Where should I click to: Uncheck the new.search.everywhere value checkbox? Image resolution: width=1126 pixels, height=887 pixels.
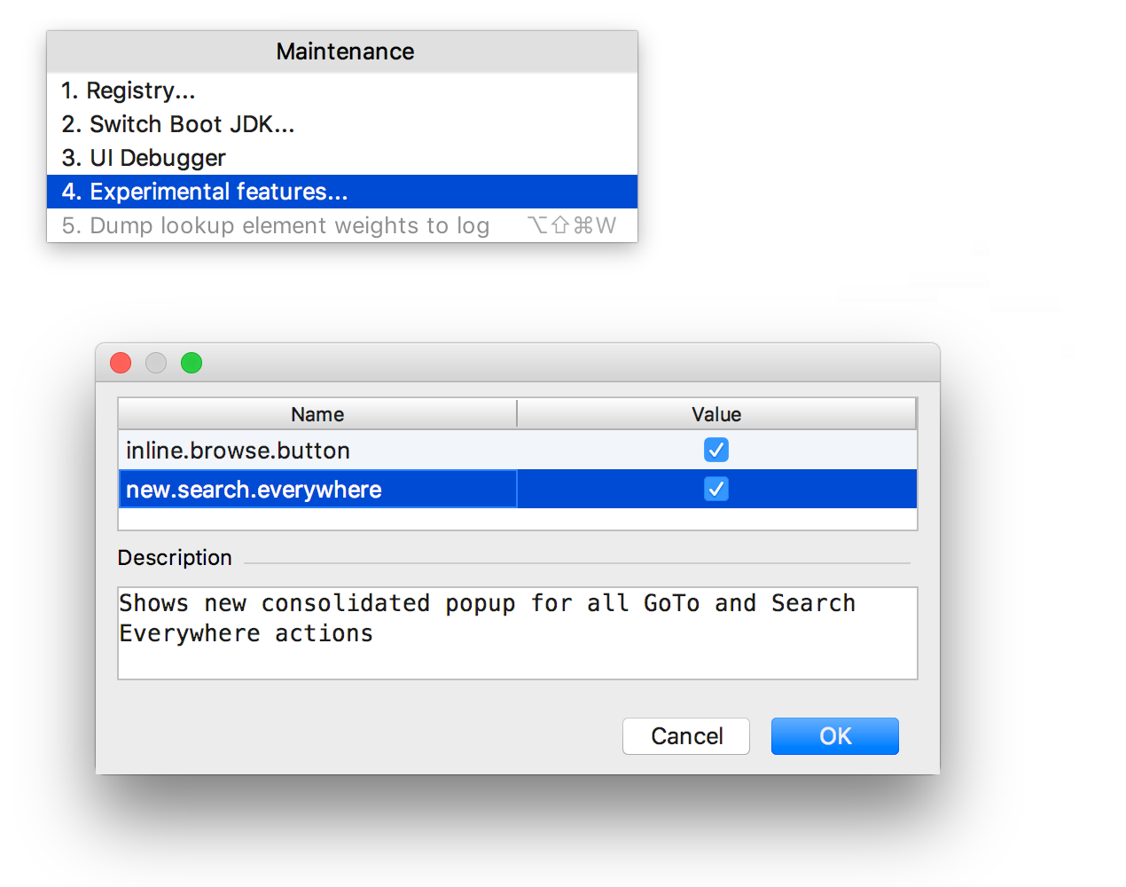(716, 489)
